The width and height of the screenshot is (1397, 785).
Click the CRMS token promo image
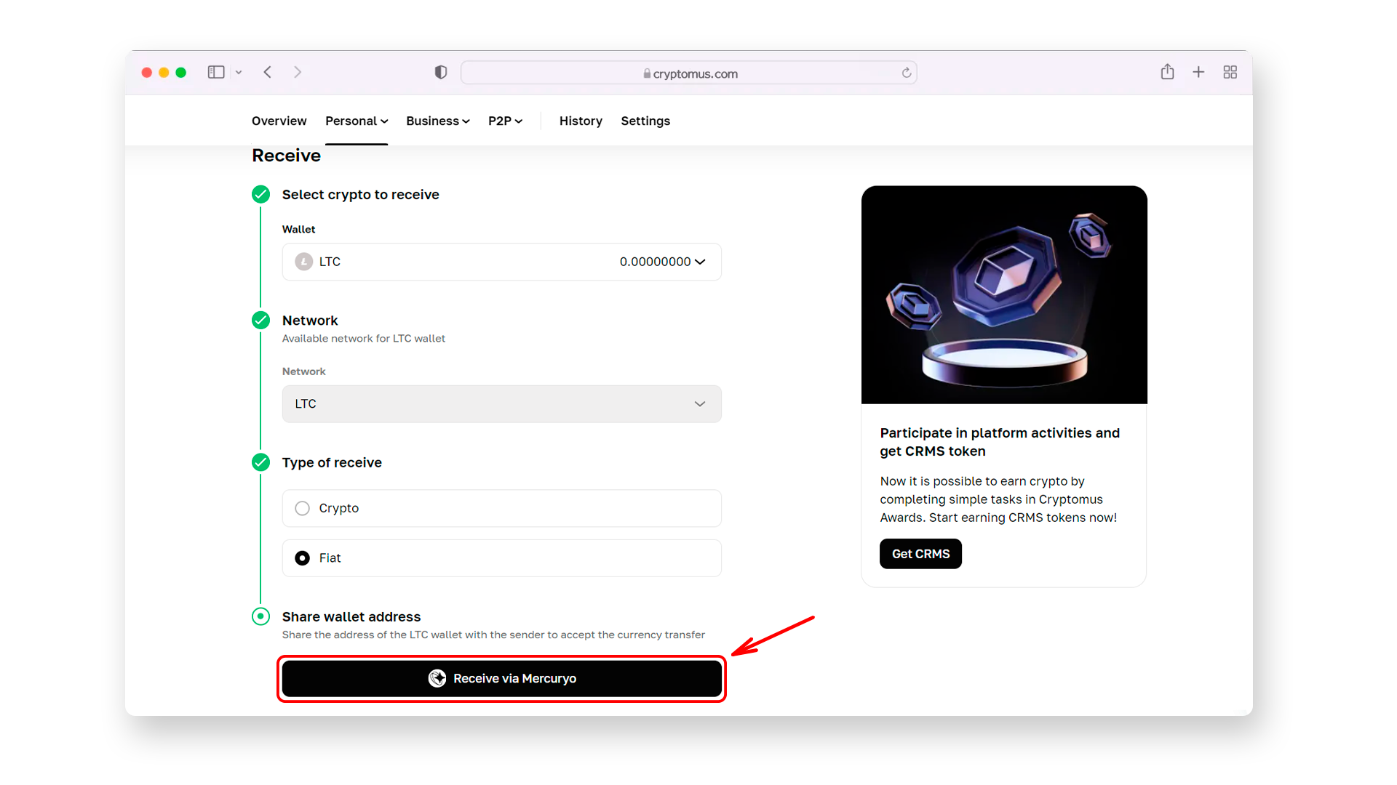click(1004, 294)
